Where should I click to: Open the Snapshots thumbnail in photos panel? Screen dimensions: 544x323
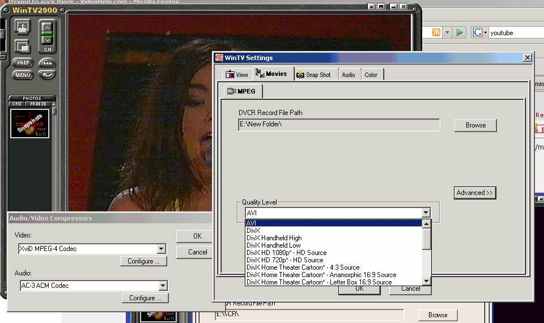pyautogui.click(x=29, y=124)
